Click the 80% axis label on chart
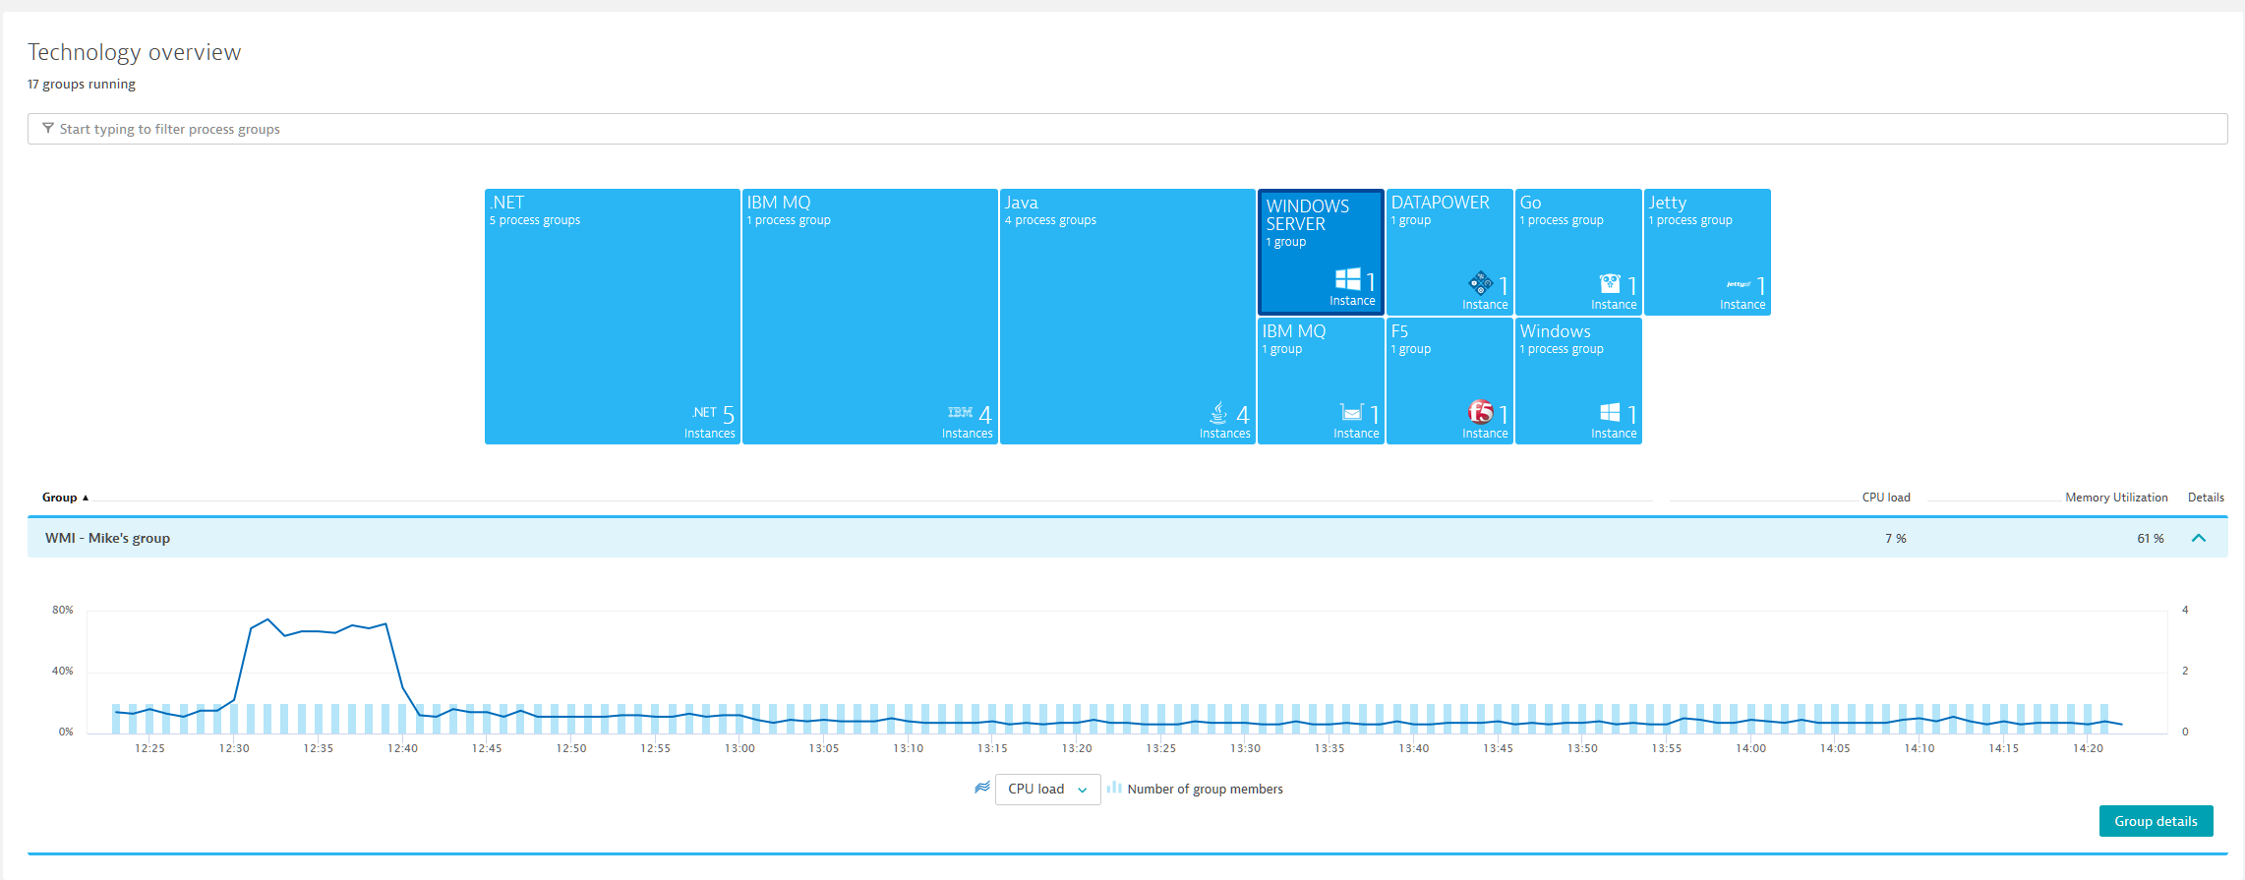 (x=63, y=611)
